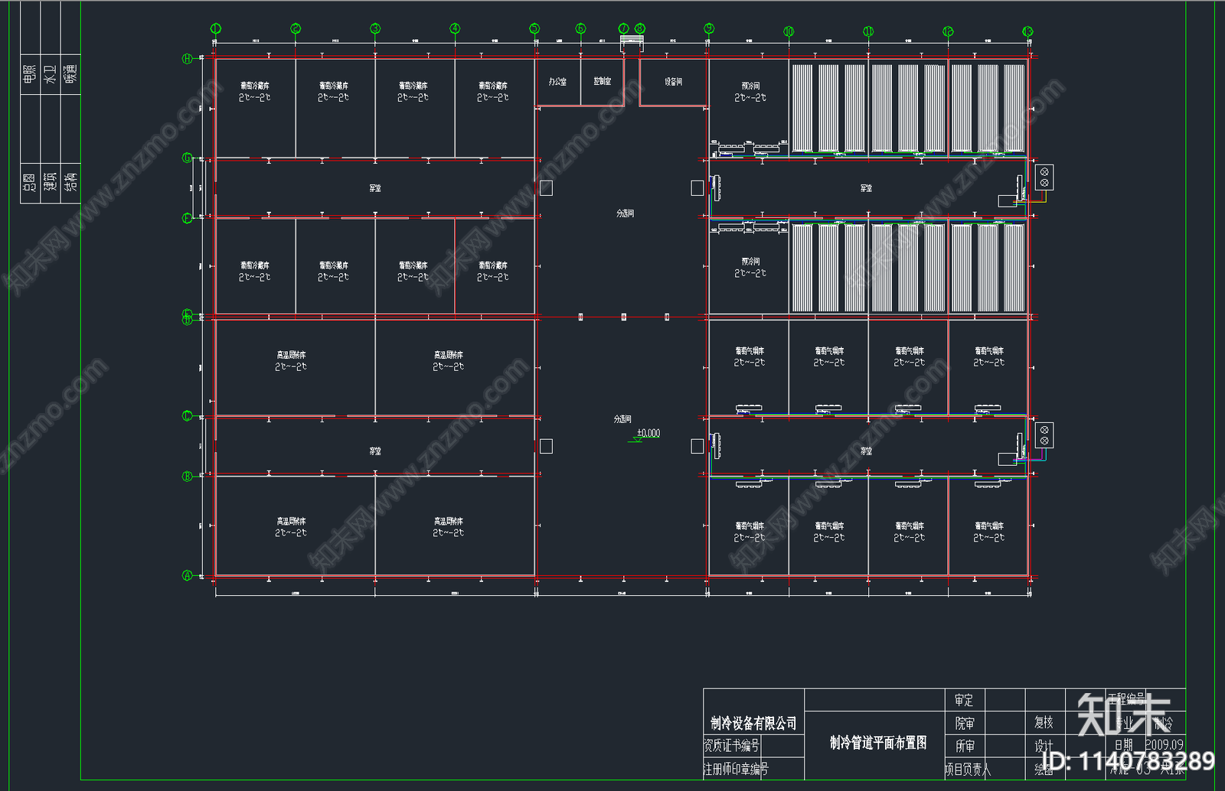Click the 建筑 discipline label
1225x791 pixels.
(50, 182)
